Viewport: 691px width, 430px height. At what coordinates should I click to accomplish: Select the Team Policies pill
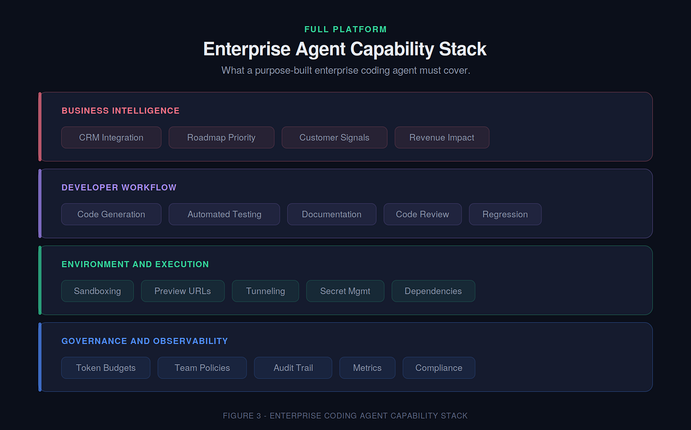coord(202,368)
